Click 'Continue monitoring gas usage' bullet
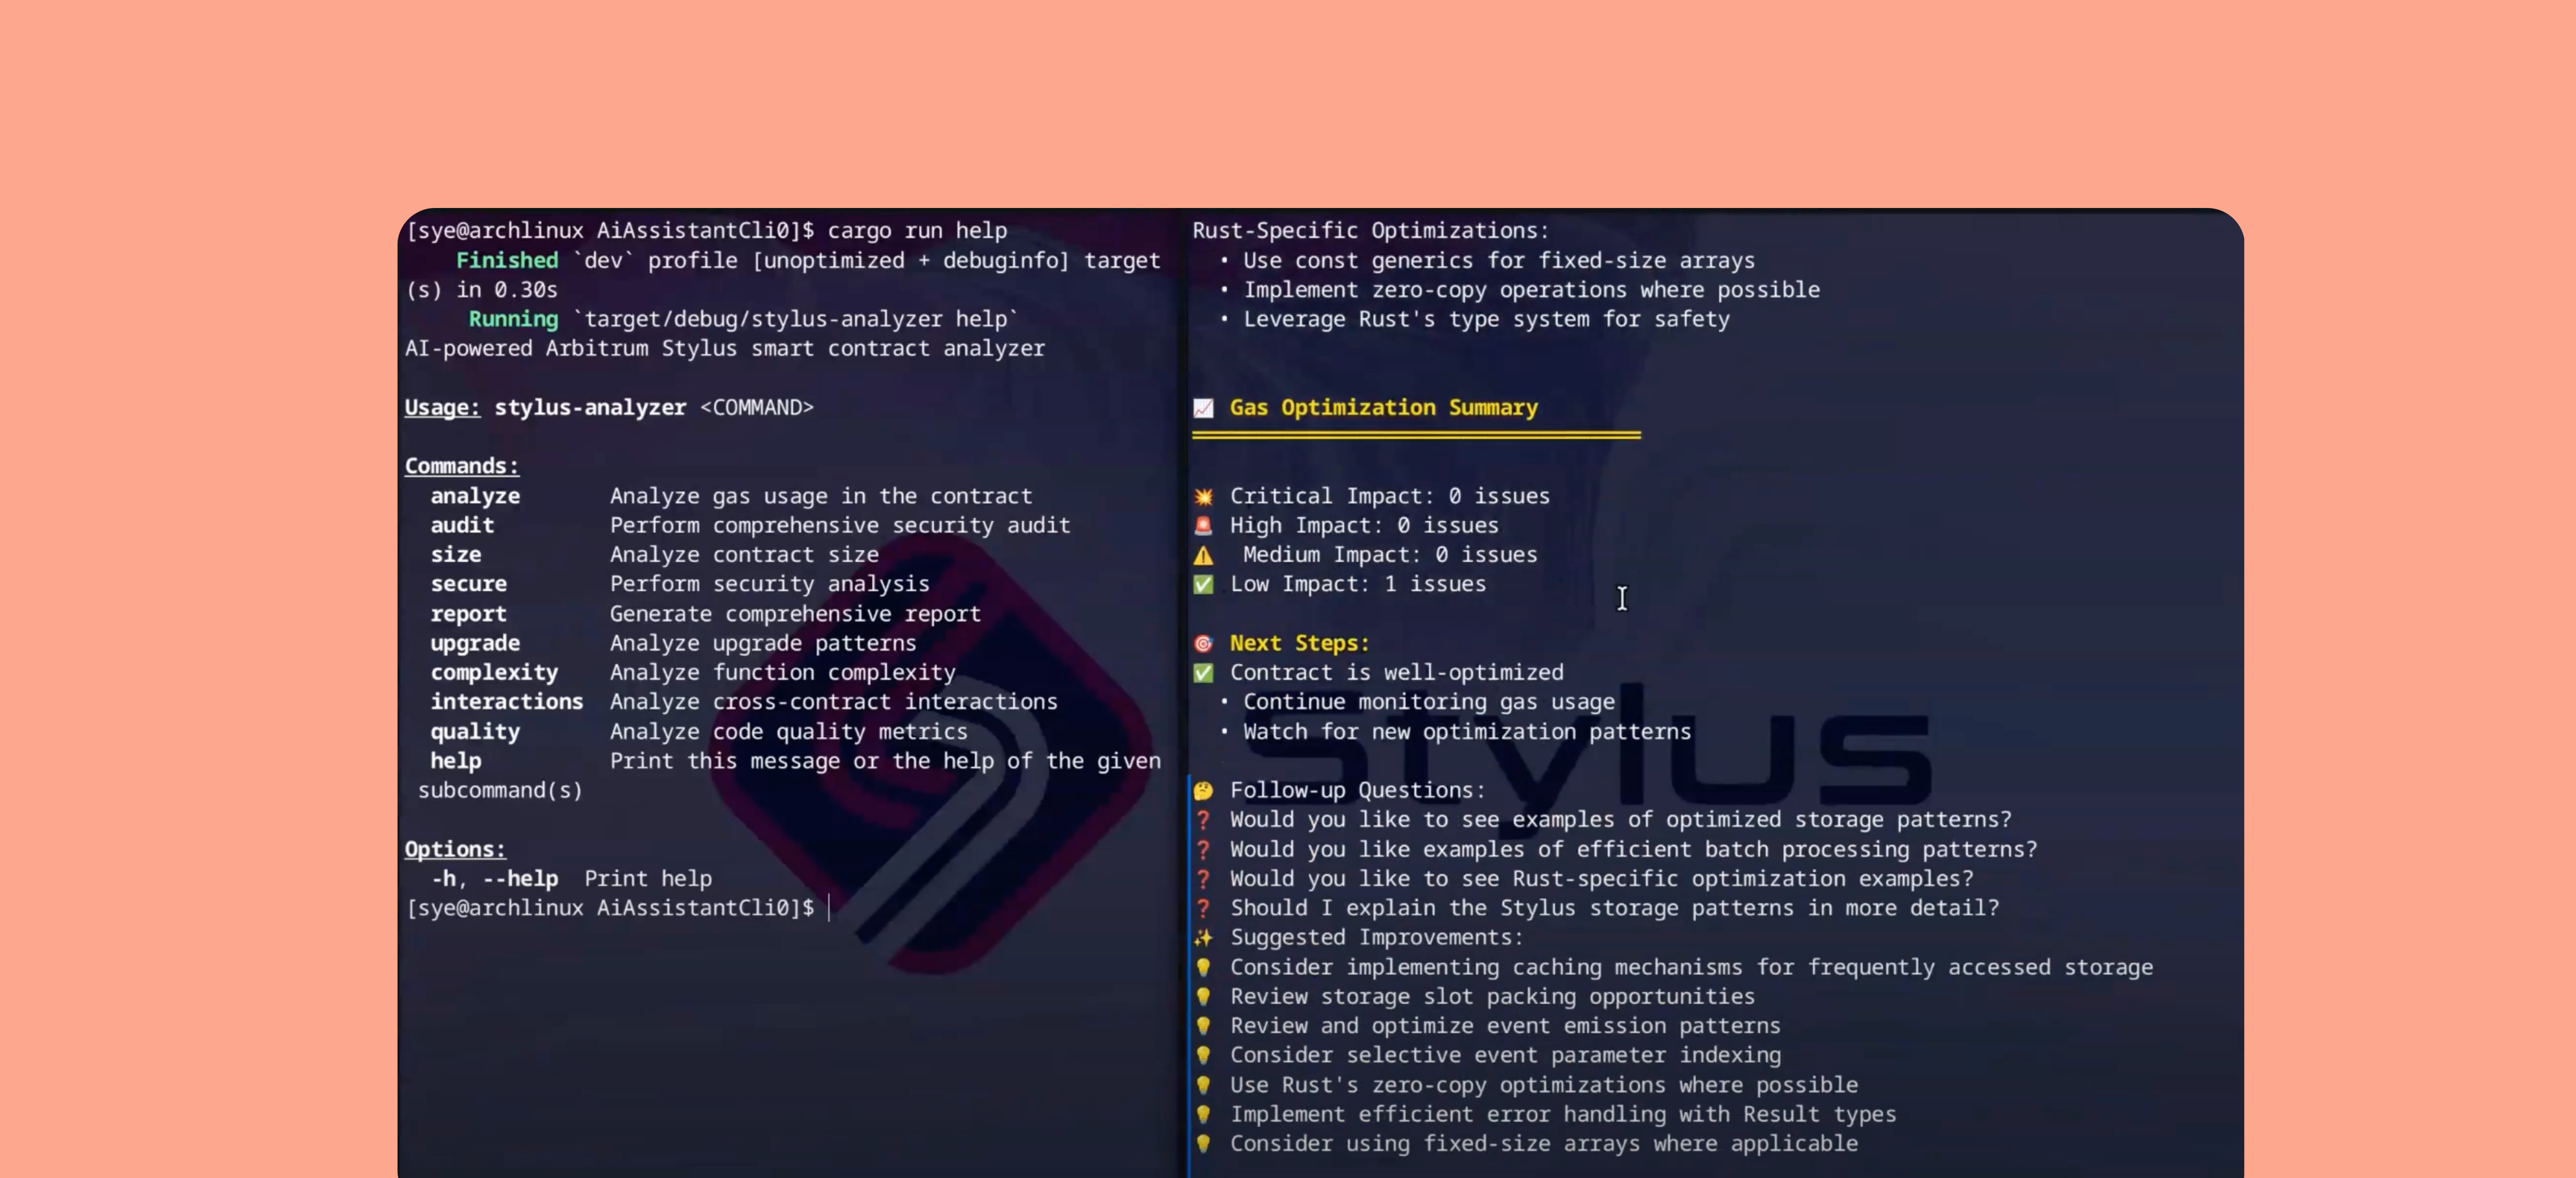 click(x=1429, y=702)
